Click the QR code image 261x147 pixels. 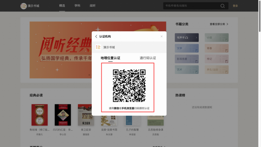point(129,86)
